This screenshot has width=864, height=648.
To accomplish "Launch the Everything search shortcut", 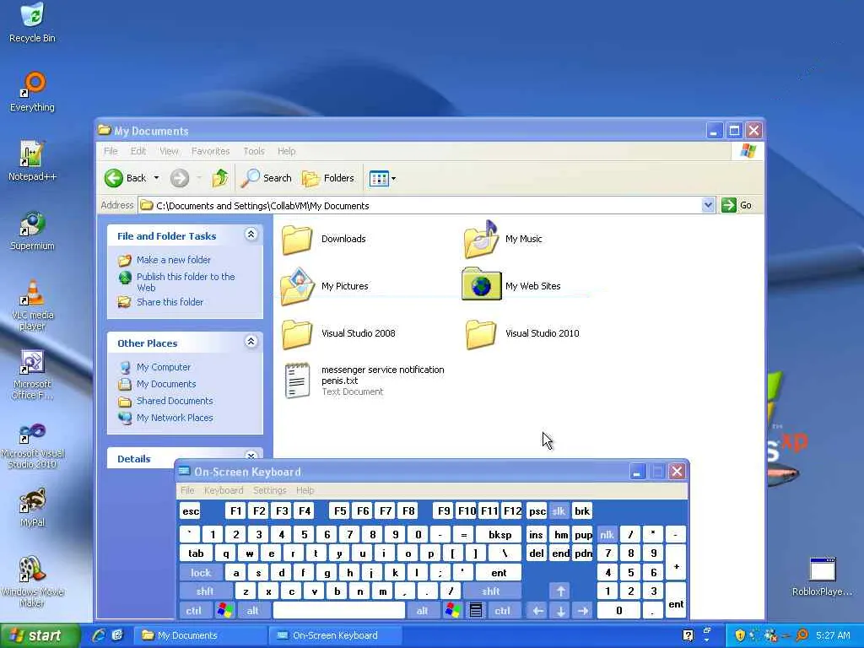I will [x=32, y=91].
